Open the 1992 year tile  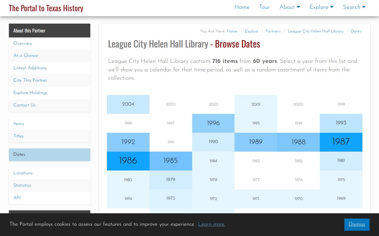(x=128, y=142)
